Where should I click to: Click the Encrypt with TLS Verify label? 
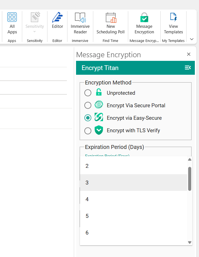pyautogui.click(x=133, y=131)
